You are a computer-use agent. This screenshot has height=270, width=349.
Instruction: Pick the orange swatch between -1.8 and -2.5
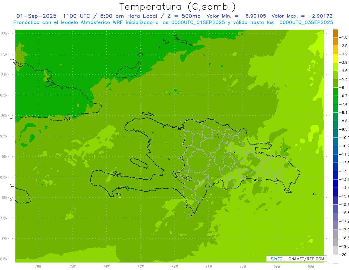[x=335, y=41]
